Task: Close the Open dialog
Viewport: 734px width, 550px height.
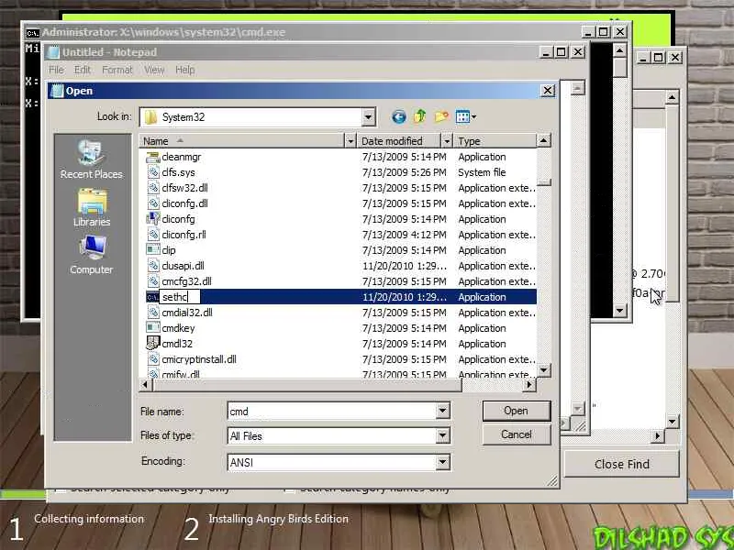Action: [548, 90]
